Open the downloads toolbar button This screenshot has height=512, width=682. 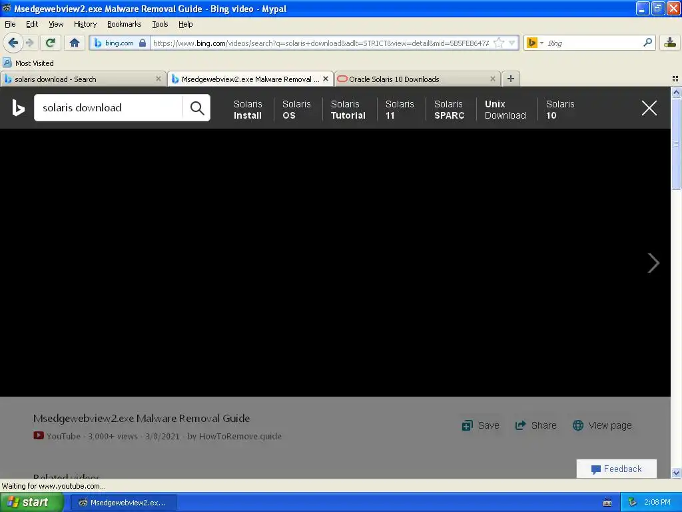point(670,43)
